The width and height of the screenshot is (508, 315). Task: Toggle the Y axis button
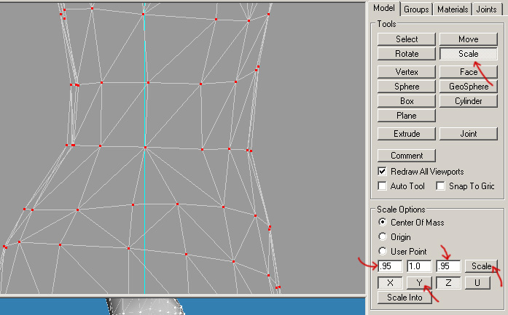pyautogui.click(x=419, y=282)
